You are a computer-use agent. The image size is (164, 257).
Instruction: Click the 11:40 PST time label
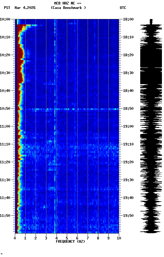[5, 198]
